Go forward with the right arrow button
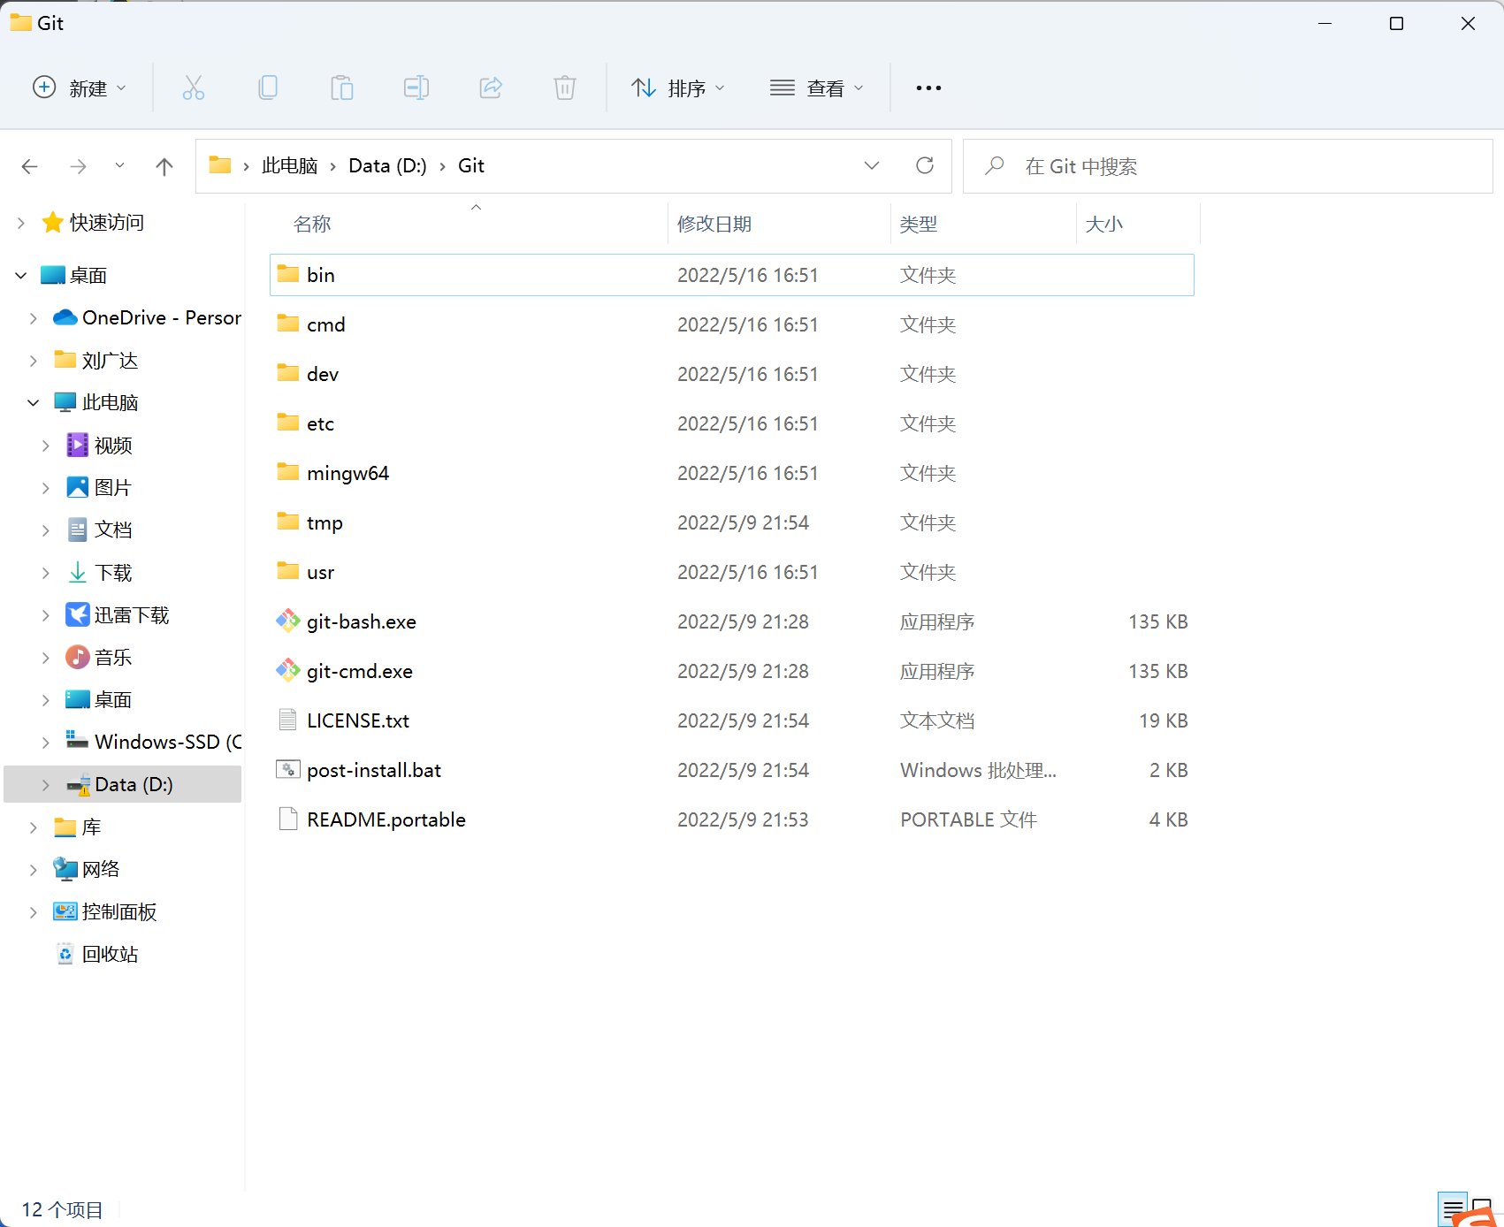Viewport: 1504px width, 1227px height. [78, 166]
